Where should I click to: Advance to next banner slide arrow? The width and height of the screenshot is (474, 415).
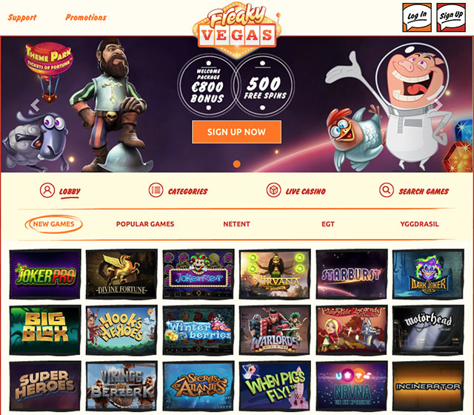(438, 105)
